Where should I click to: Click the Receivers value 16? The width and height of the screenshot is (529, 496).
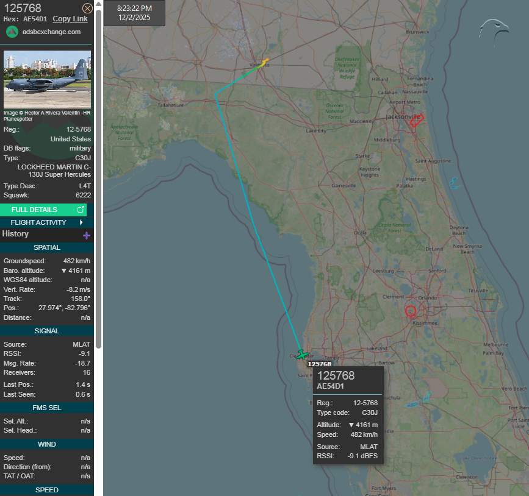pos(87,373)
